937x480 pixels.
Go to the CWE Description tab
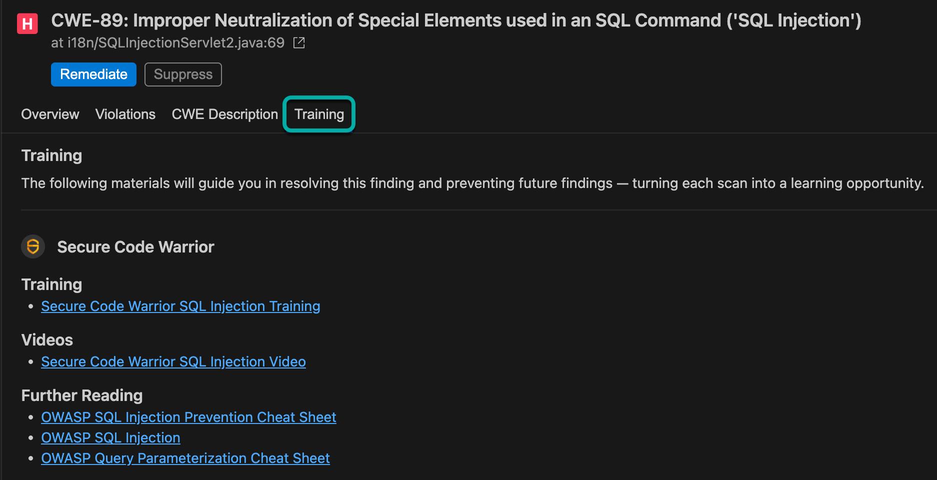(x=224, y=114)
